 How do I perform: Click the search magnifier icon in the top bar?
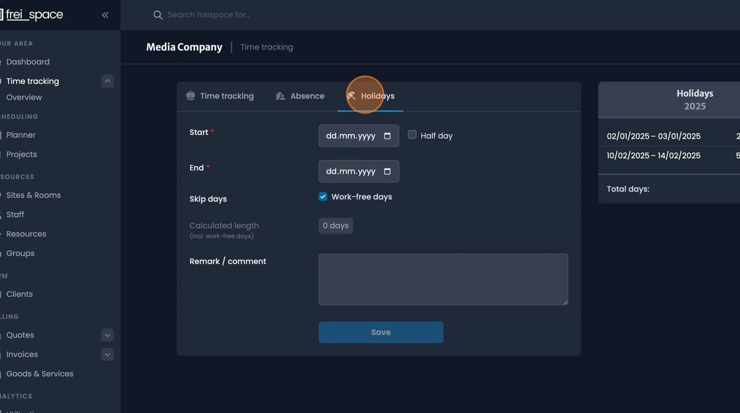[x=158, y=15]
